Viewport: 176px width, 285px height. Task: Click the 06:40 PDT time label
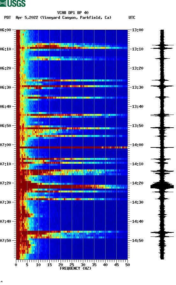tap(5, 107)
